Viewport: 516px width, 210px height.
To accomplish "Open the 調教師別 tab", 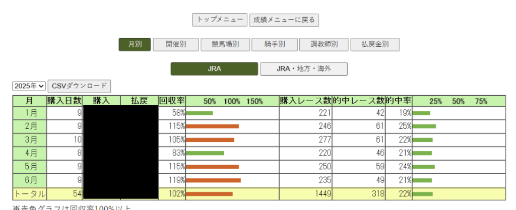I will point(324,44).
